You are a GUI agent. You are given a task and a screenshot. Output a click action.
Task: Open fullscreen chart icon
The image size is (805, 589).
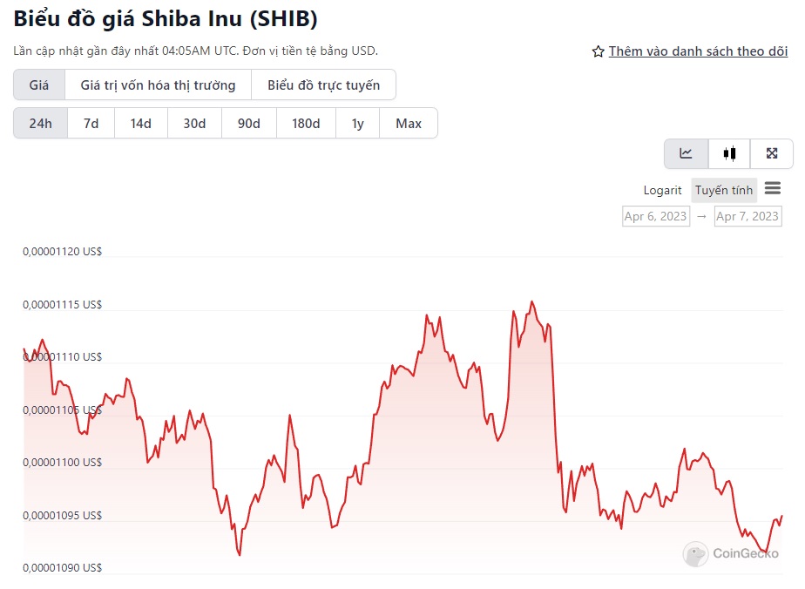771,153
